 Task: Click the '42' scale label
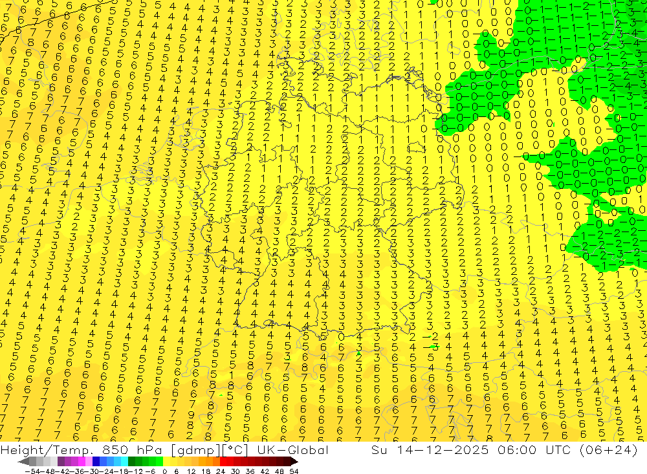pyautogui.click(x=265, y=471)
